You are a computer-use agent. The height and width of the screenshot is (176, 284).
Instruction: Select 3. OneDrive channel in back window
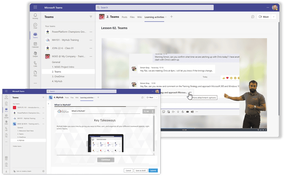tap(58, 76)
